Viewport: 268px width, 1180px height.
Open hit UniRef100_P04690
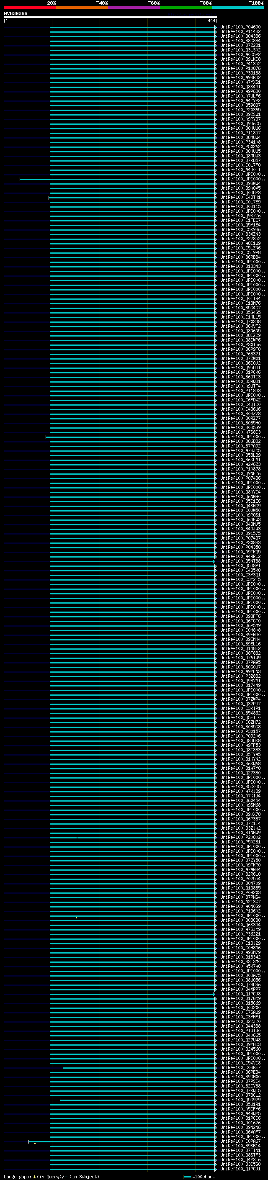click(240, 27)
